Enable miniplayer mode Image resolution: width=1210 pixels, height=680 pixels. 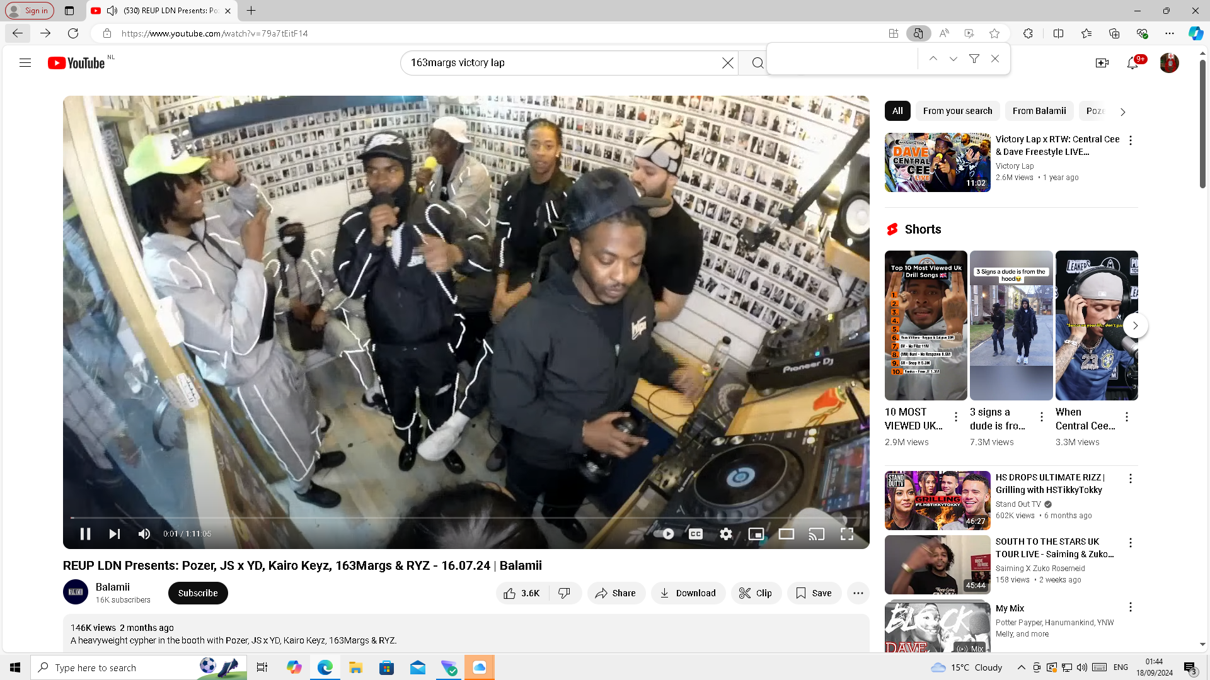756,534
